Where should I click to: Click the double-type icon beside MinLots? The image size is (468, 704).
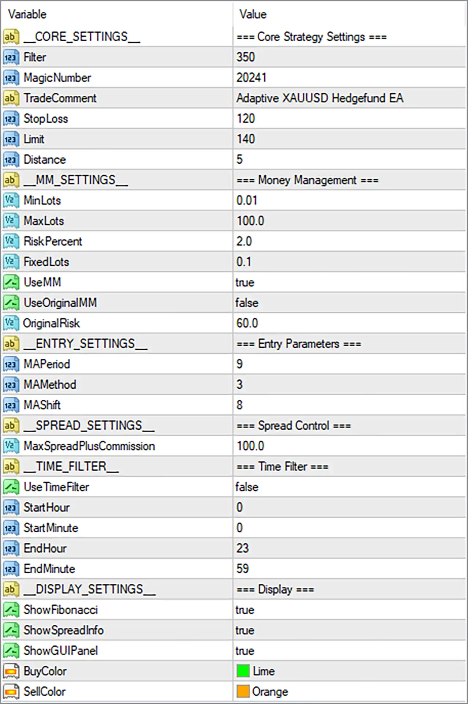click(11, 201)
